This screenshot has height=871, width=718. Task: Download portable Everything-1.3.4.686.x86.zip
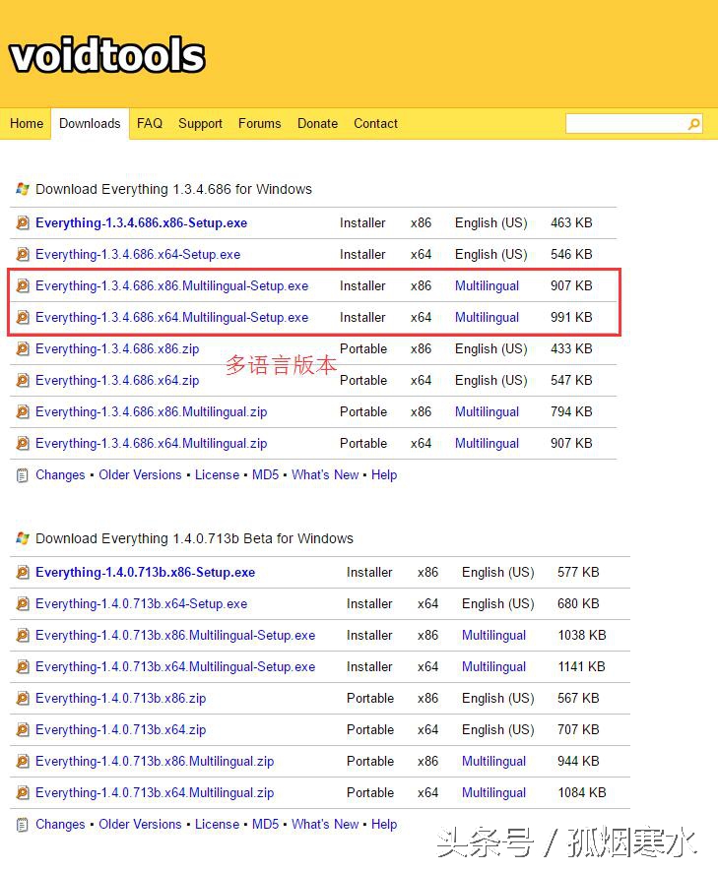coord(117,348)
